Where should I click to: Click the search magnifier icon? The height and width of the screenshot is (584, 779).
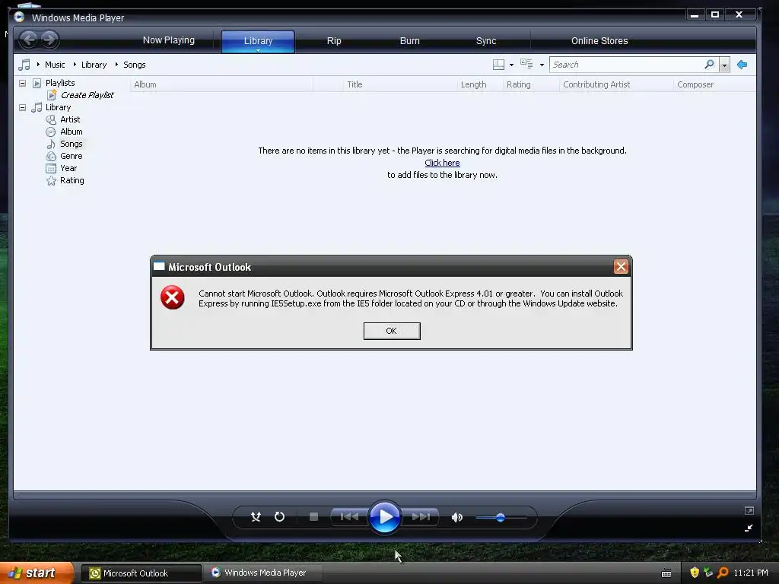click(x=710, y=65)
